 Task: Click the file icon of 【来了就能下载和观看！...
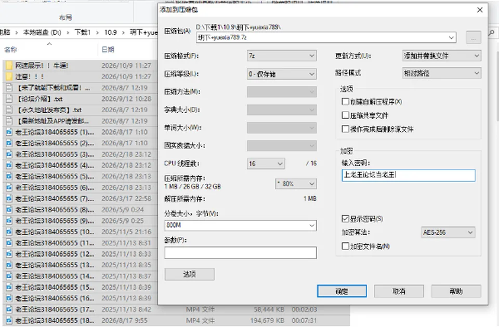[x=9, y=88]
